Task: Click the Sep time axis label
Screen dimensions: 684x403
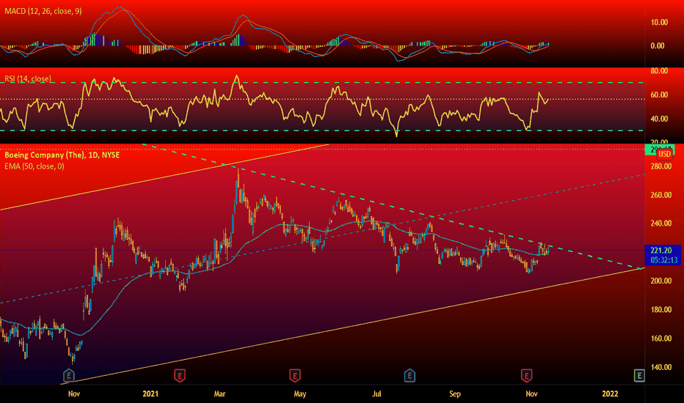Action: pyautogui.click(x=454, y=394)
